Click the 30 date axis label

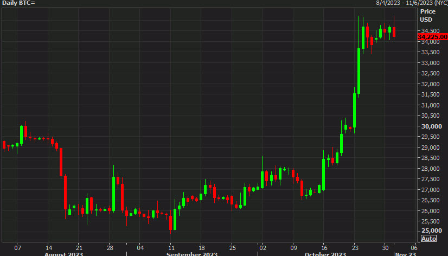click(x=386, y=248)
